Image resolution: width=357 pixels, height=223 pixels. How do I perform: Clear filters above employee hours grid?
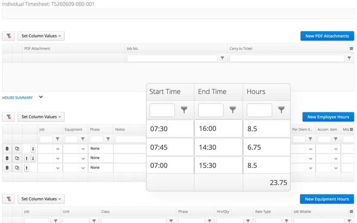tap(9, 117)
